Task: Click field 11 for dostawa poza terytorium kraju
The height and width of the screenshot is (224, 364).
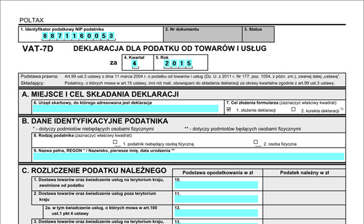Action: tap(216, 199)
